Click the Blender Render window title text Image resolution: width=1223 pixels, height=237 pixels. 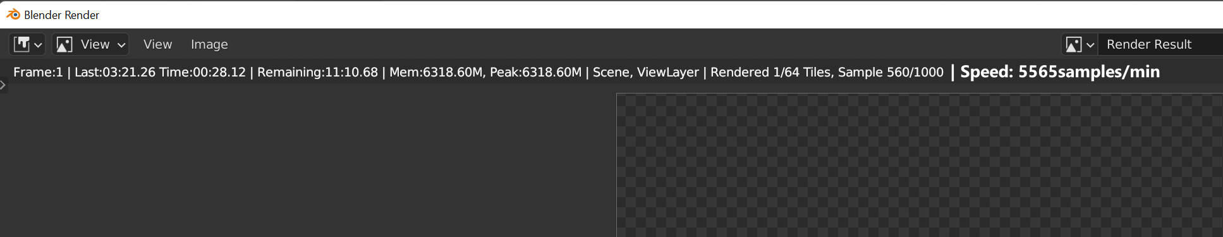pyautogui.click(x=61, y=15)
